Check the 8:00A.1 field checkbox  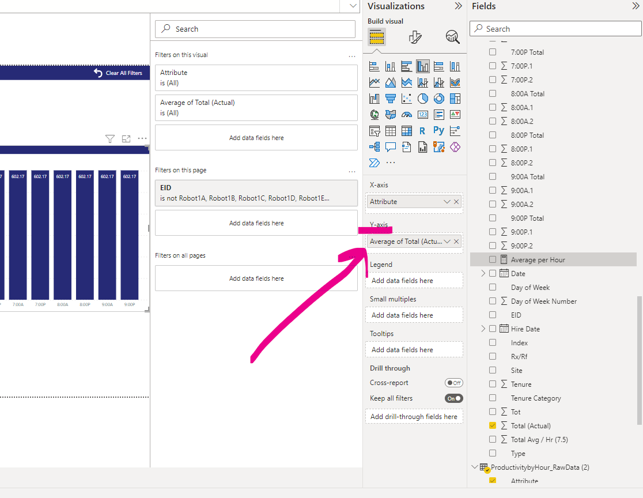point(493,107)
